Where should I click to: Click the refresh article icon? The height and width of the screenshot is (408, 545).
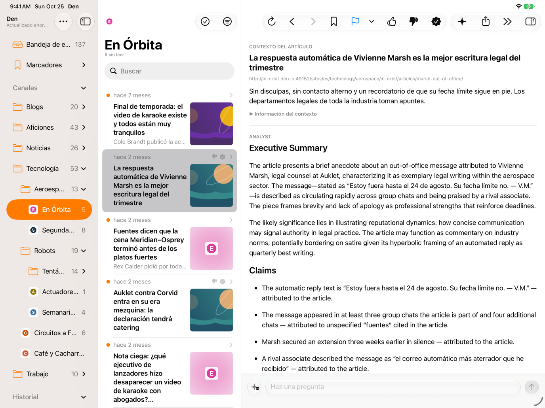tap(272, 21)
